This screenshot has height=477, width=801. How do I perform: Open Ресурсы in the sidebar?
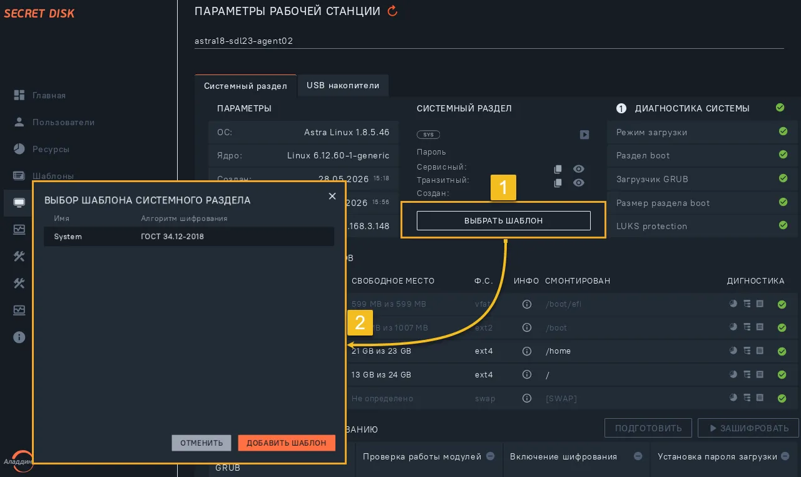pyautogui.click(x=42, y=149)
